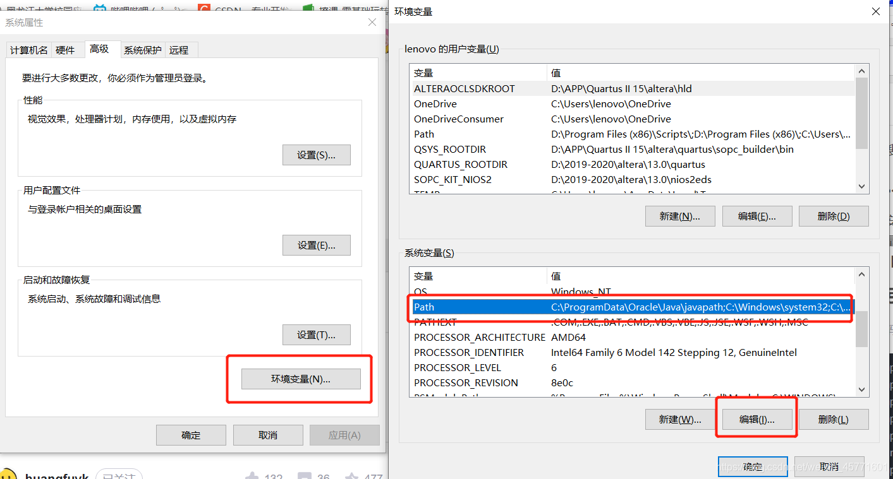Click the Bilibili browser bookmark icon
The image size is (893, 479).
(x=100, y=7)
